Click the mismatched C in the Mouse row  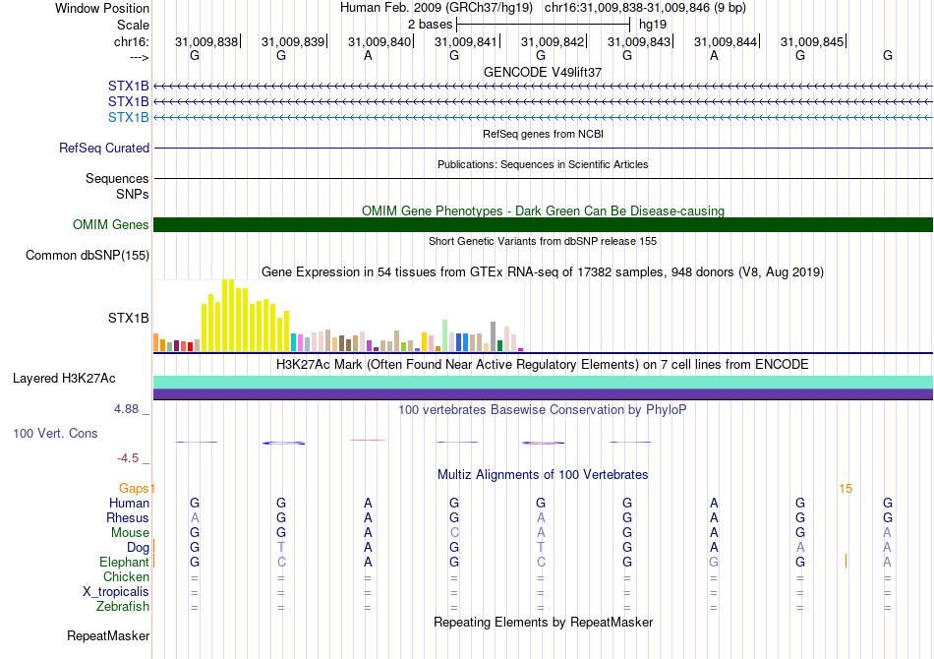point(454,533)
